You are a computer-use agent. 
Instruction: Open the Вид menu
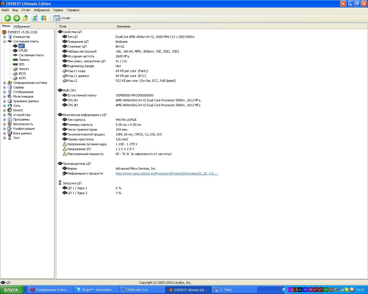point(15,10)
